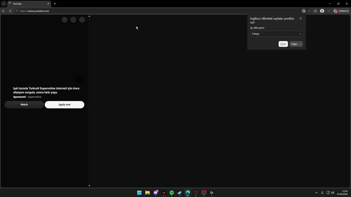Open File Explorer from the taskbar
The width and height of the screenshot is (351, 197).
[x=148, y=193]
